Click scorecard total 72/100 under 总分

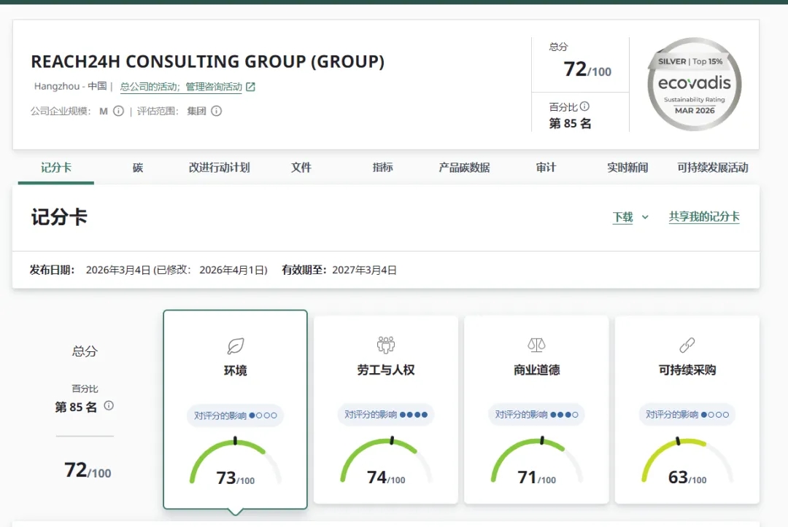(88, 470)
